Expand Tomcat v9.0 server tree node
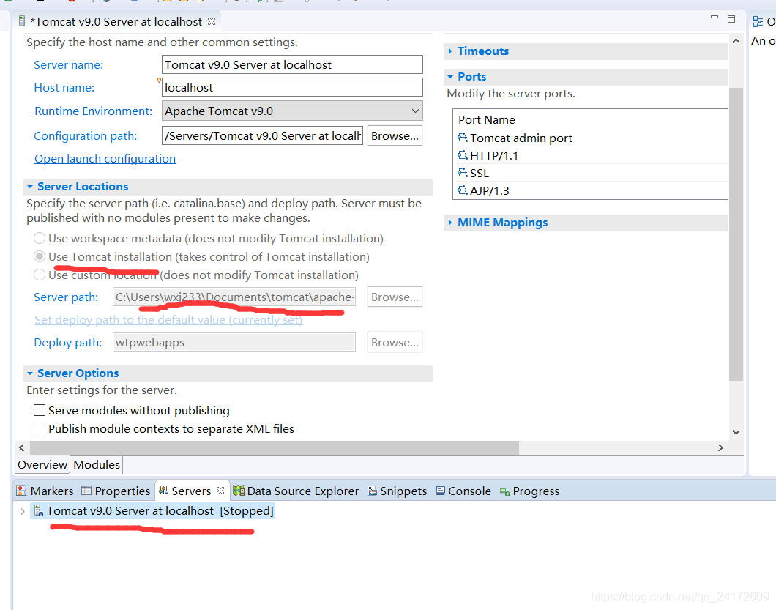This screenshot has height=610, width=776. pyautogui.click(x=23, y=511)
